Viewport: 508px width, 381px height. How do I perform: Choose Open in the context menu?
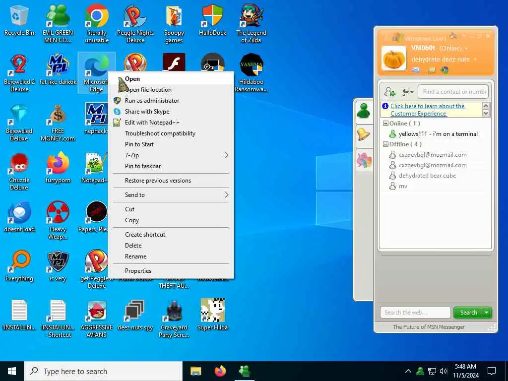pos(171,79)
